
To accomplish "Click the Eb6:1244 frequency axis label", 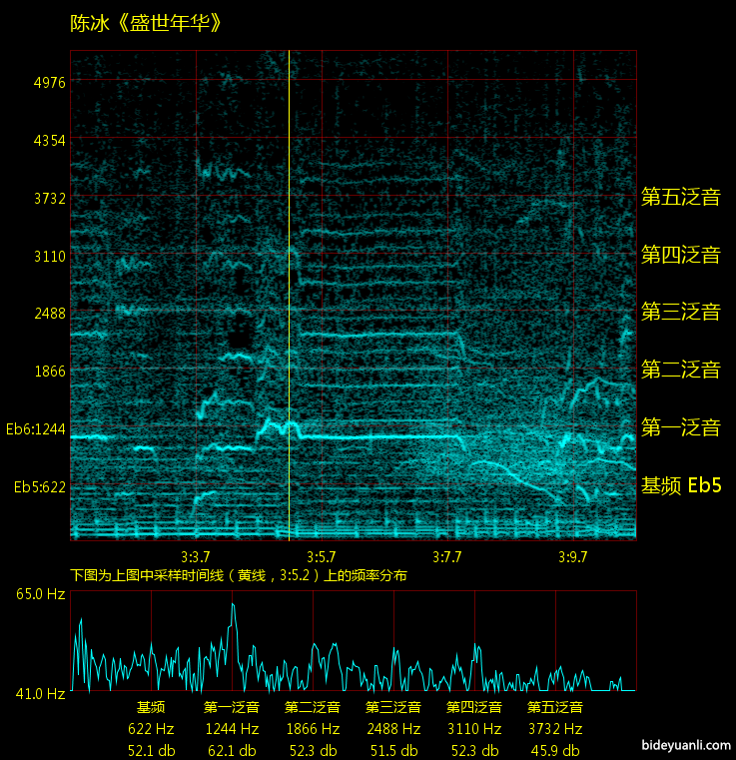I will click(35, 429).
